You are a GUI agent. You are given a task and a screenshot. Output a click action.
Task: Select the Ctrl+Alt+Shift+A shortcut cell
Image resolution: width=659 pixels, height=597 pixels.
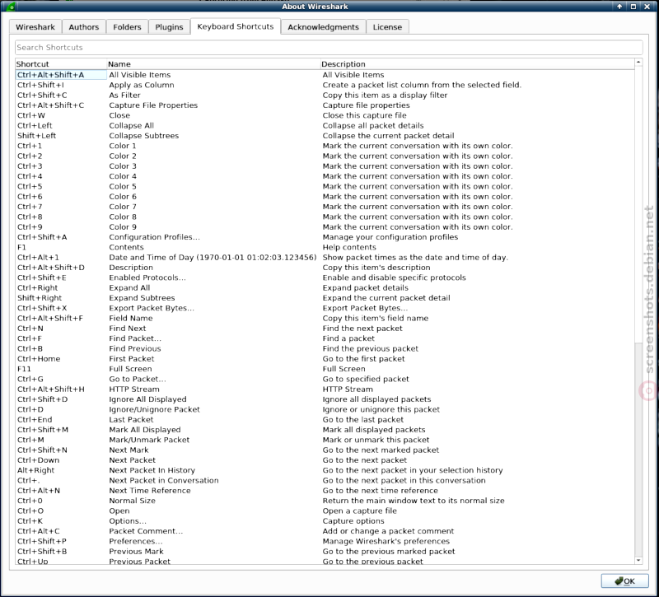tap(61, 75)
